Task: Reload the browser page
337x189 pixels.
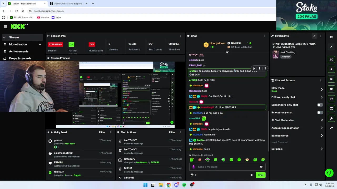Action: click(x=16, y=11)
